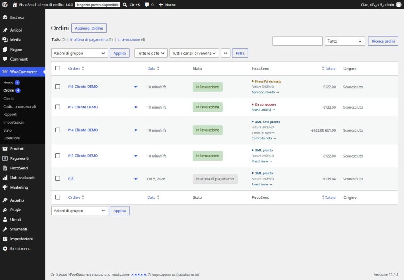Click the Bacheca dashboard icon
The image size is (404, 280).
(5, 17)
